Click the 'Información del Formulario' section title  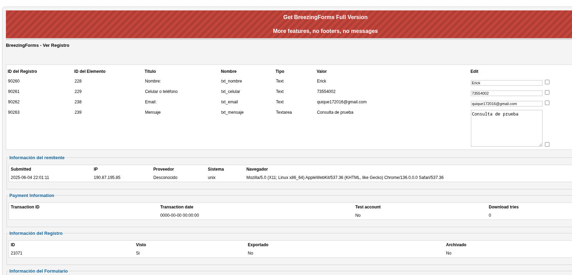click(39, 271)
